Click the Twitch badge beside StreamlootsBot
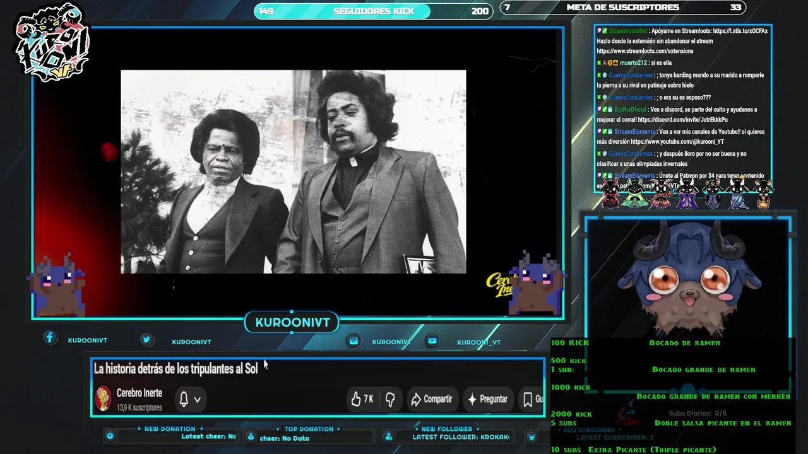 coord(598,31)
